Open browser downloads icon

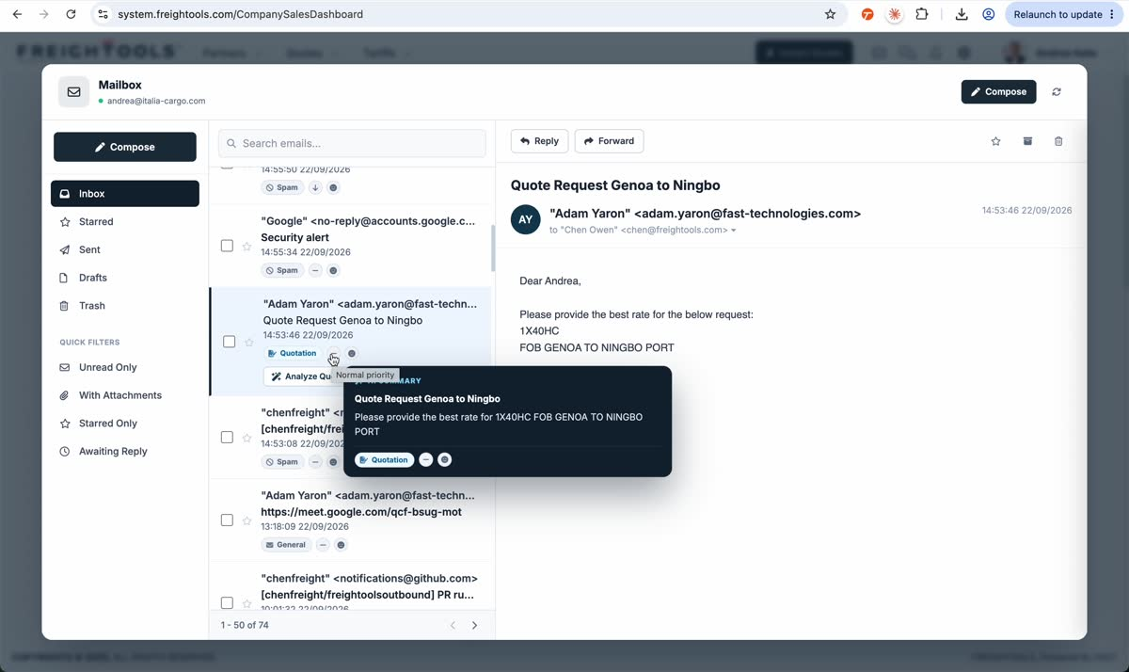[962, 14]
